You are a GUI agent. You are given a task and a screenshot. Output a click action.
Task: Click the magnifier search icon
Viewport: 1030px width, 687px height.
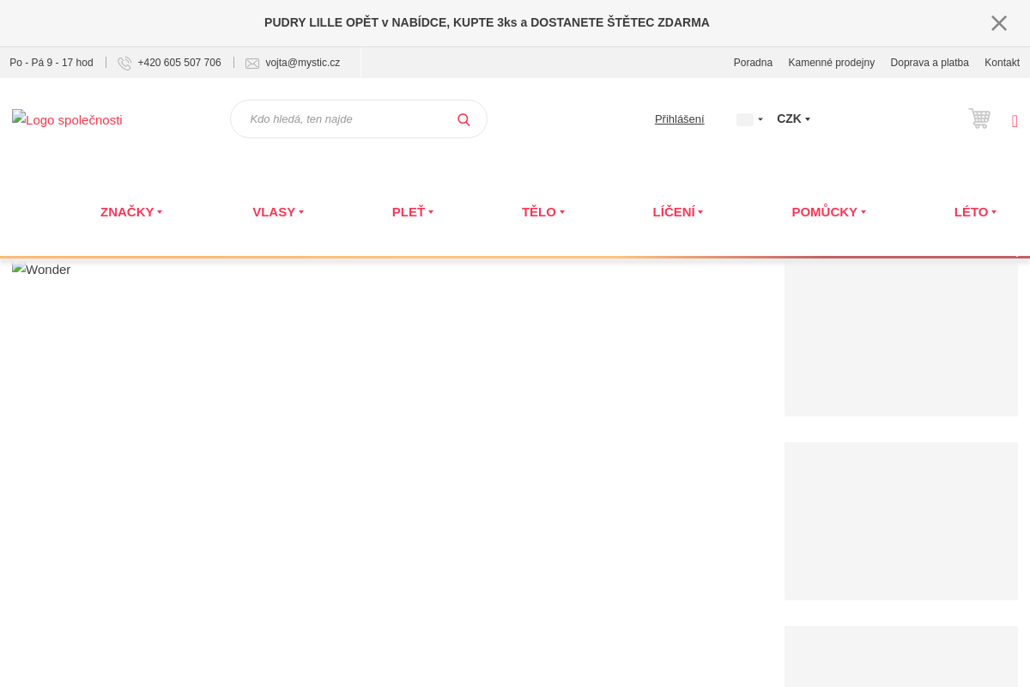(463, 119)
